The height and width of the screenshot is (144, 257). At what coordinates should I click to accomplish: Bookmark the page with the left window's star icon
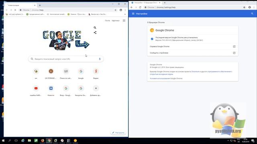coord(115,10)
